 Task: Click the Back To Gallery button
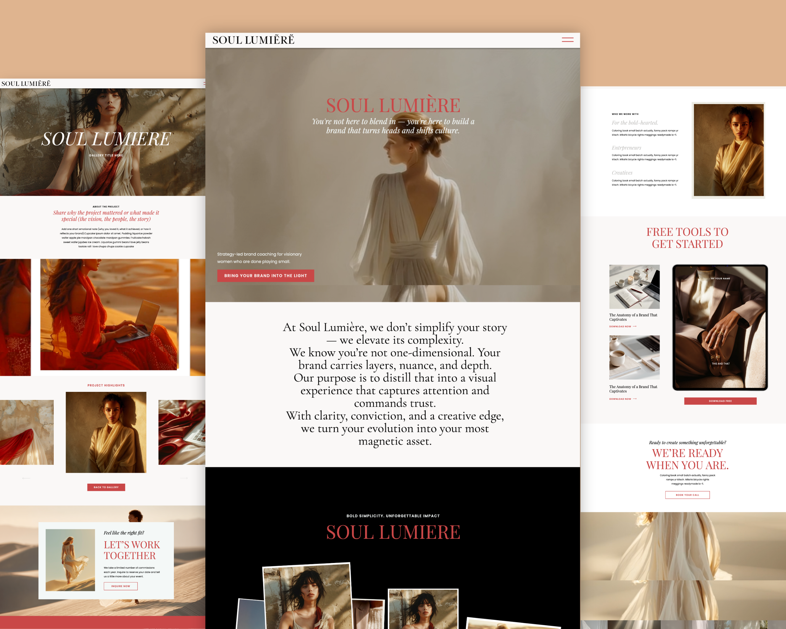(x=106, y=487)
